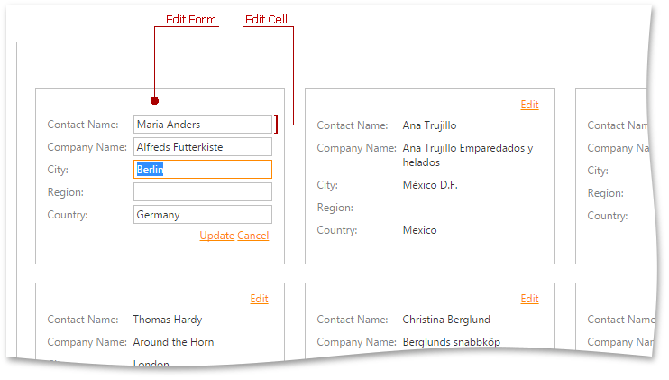Screen dimensions: 669x380
Task: Click Region label in Ana Trujillo card
Action: point(334,208)
